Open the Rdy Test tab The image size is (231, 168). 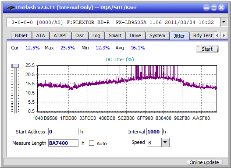203,35
